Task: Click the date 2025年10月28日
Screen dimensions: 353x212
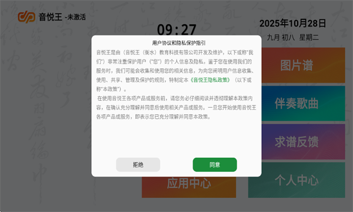Action: pos(292,24)
